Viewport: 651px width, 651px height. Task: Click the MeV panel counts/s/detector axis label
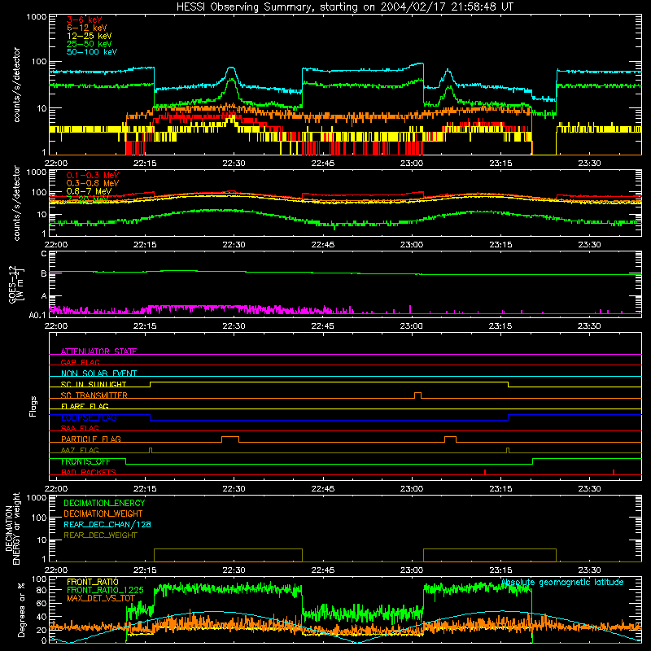point(16,203)
